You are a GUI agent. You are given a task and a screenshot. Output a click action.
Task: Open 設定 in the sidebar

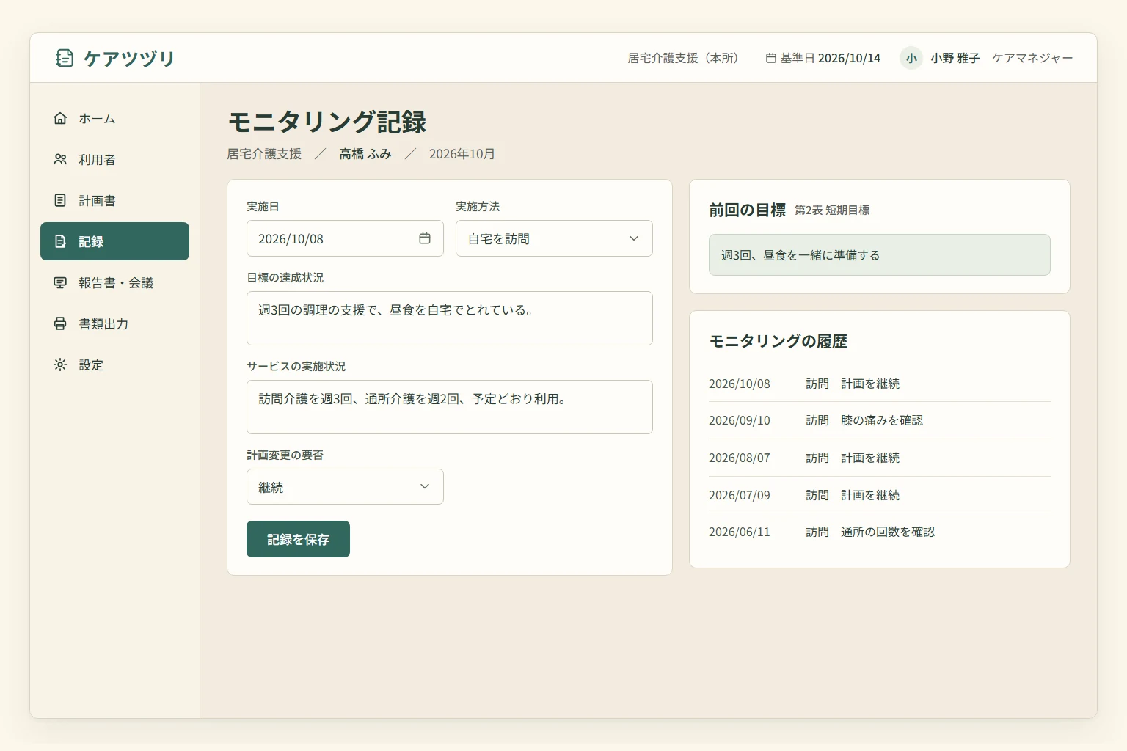coord(114,364)
